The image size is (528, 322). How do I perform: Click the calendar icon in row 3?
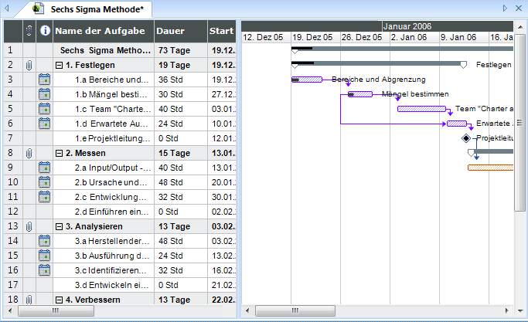click(x=44, y=80)
